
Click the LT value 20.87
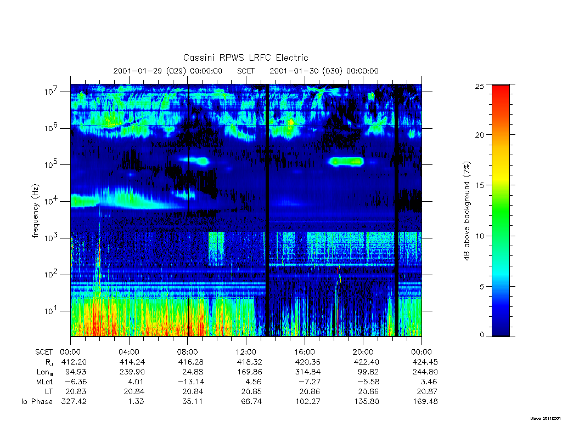[427, 391]
